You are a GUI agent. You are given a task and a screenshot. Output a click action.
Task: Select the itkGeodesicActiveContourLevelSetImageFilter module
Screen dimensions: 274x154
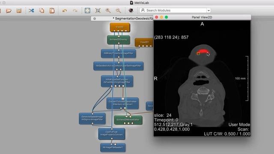click(x=119, y=66)
